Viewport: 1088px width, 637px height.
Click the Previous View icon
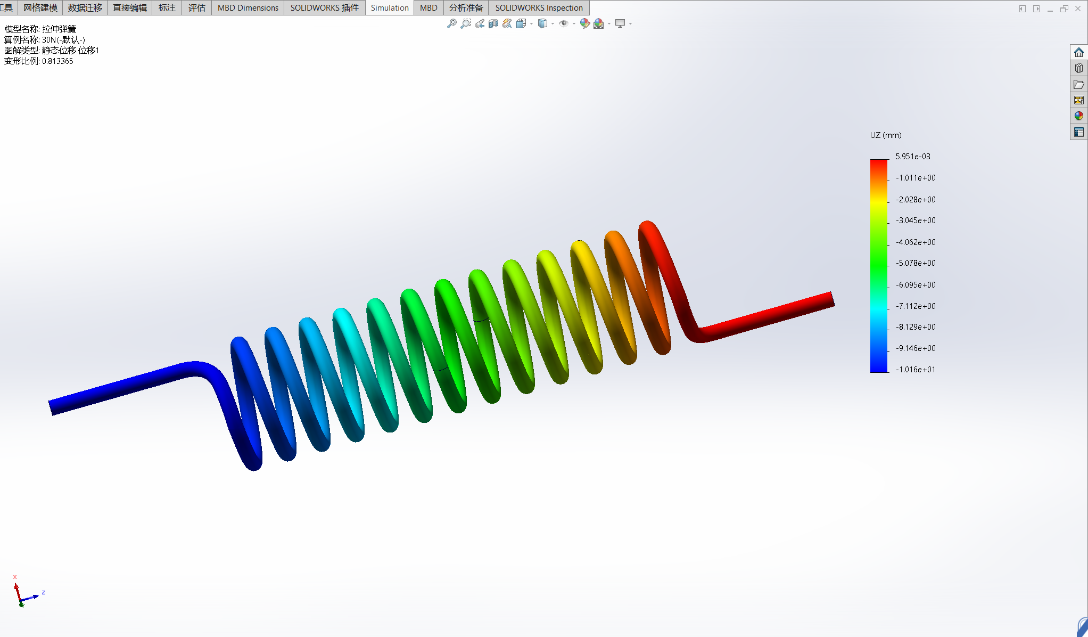(480, 23)
